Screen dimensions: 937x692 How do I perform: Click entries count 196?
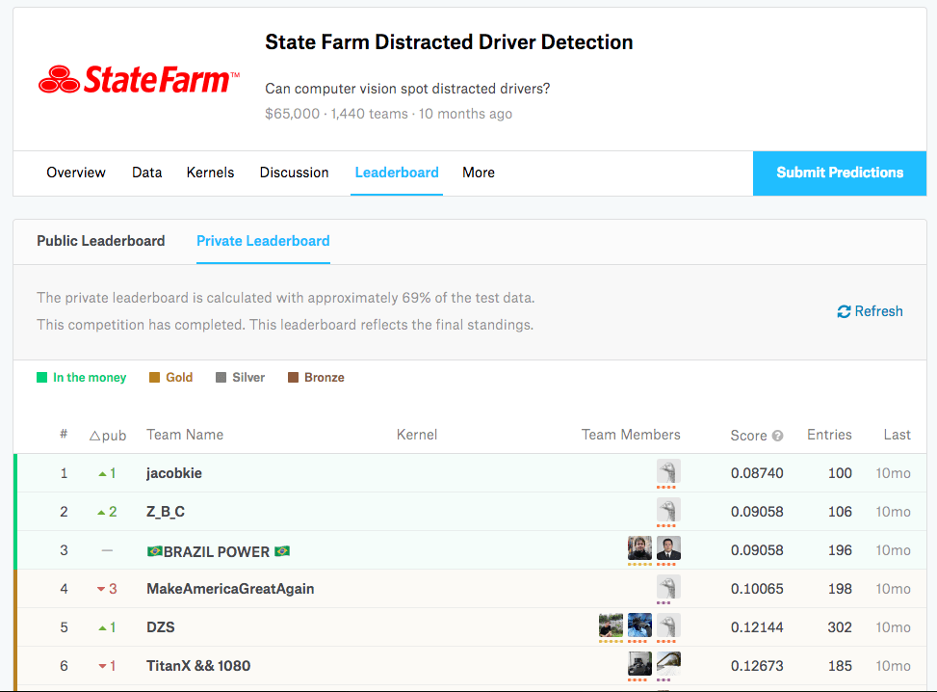coord(840,550)
